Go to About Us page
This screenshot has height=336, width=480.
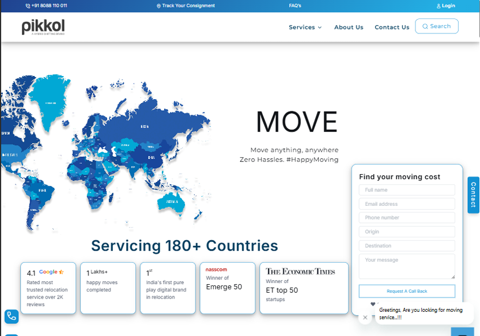(349, 27)
